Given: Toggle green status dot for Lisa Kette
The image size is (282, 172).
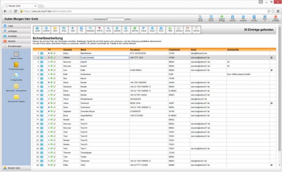Looking at the screenshot, I should (x=52, y=70).
